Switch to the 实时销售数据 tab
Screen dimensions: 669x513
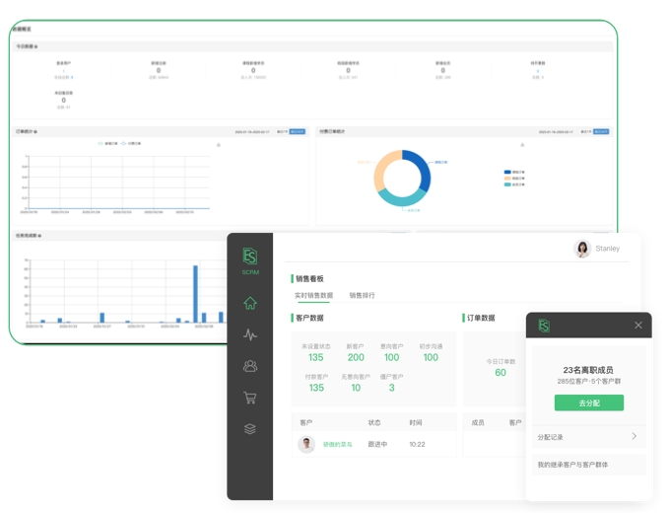313,296
